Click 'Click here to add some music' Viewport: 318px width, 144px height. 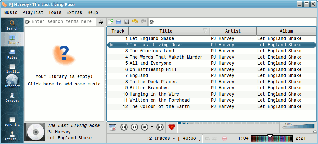coord(64,84)
